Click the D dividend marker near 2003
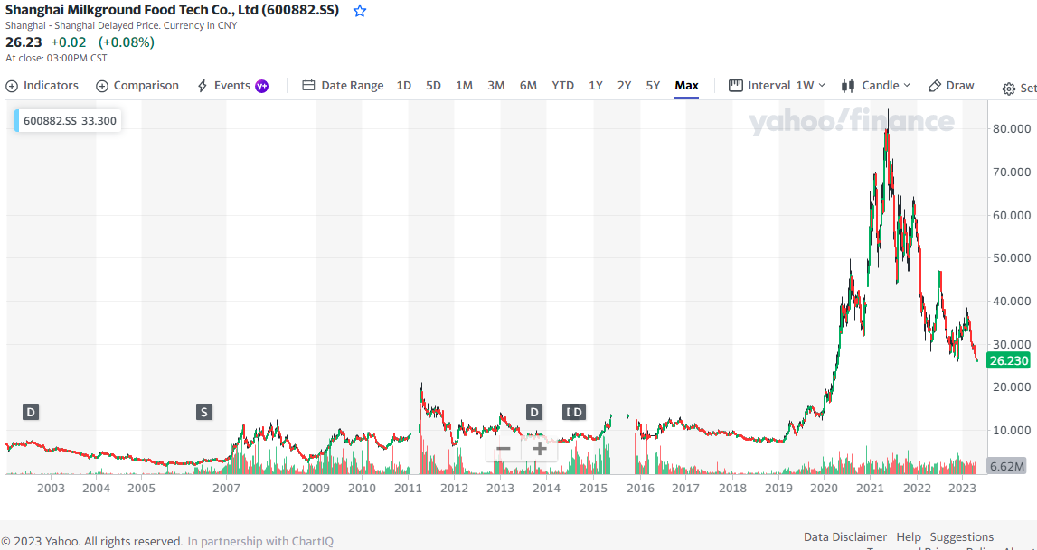This screenshot has width=1037, height=550. click(31, 413)
